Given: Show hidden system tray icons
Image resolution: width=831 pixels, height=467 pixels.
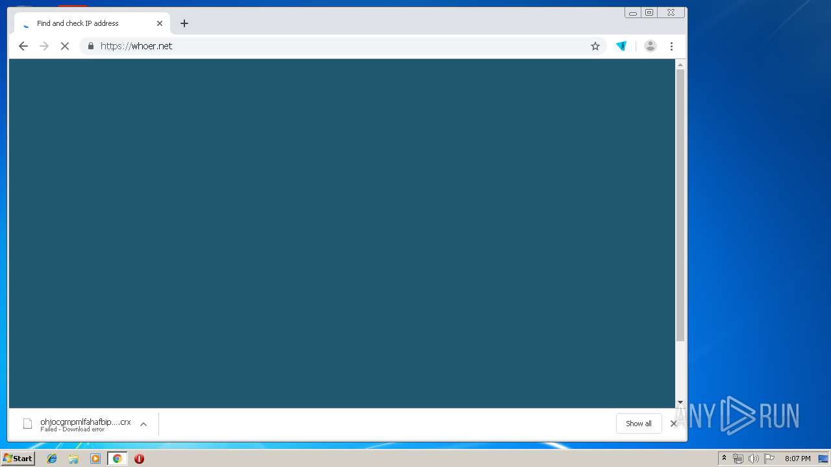Looking at the screenshot, I should click(x=724, y=459).
